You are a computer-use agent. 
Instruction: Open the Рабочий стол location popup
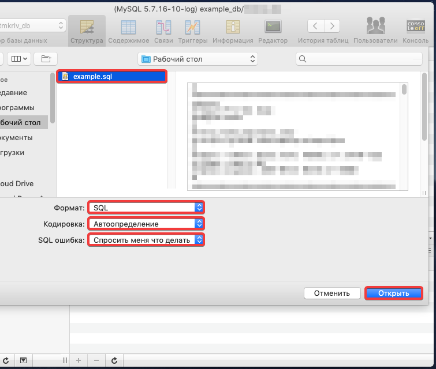click(x=198, y=59)
